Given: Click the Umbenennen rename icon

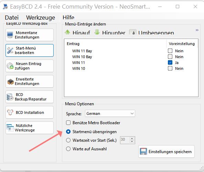Looking at the screenshot, I should click(133, 32).
